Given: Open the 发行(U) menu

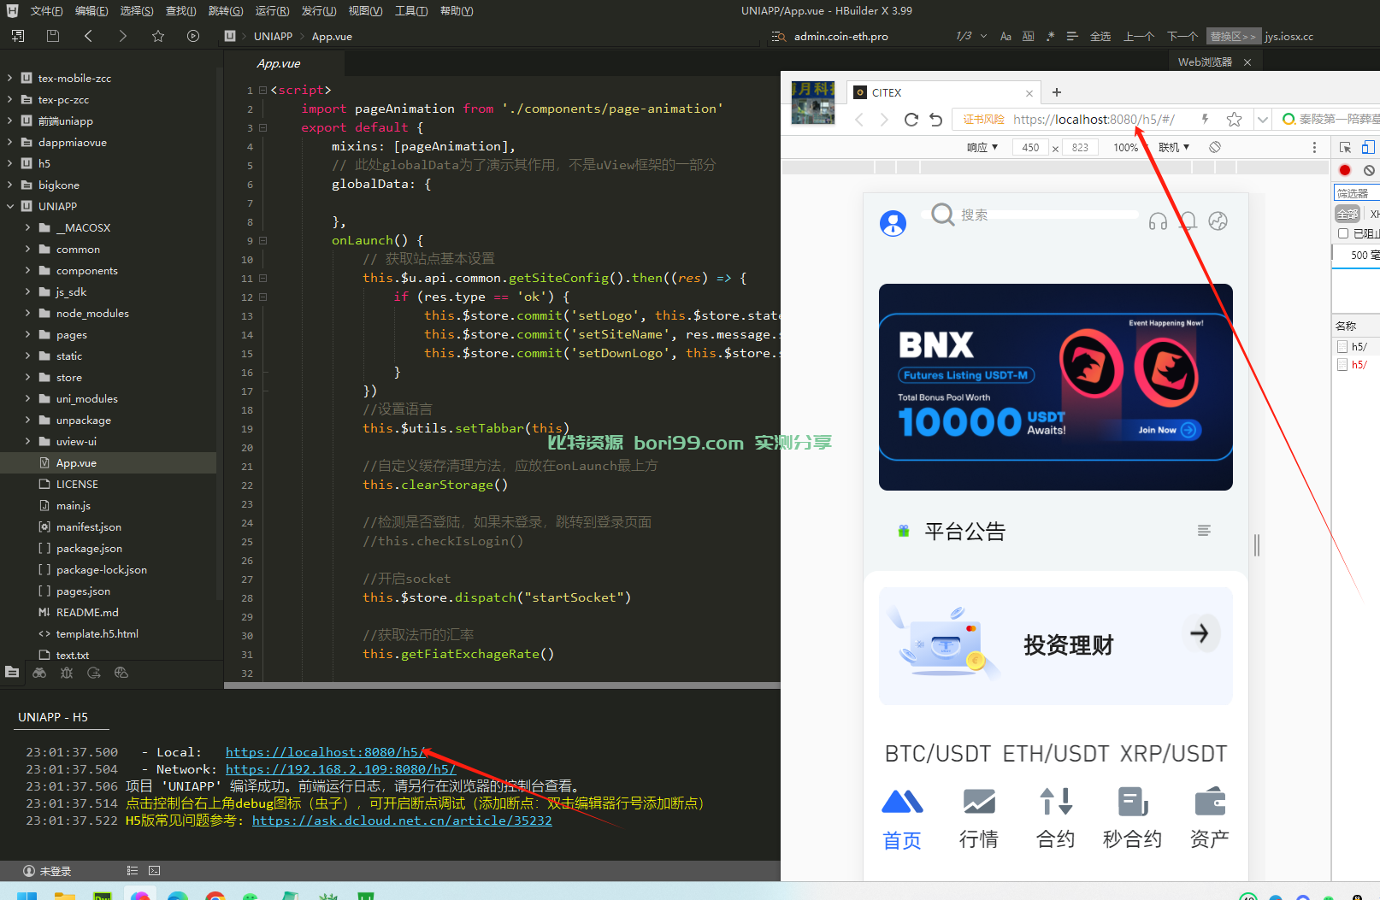Looking at the screenshot, I should point(319,11).
